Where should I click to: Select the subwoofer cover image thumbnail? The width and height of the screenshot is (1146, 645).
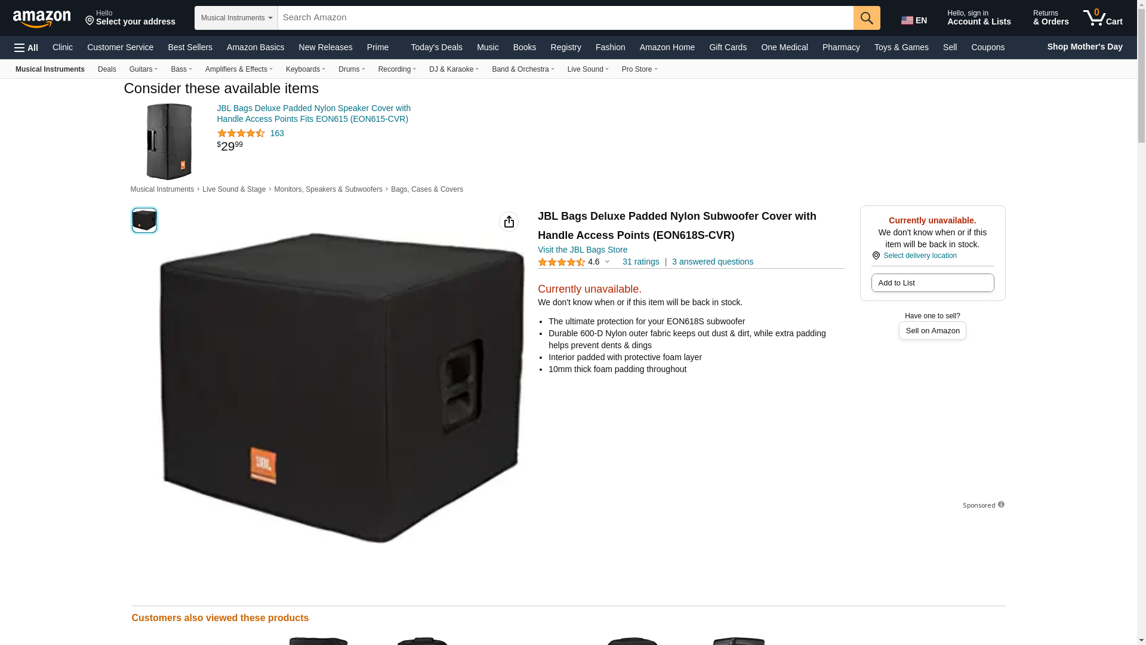click(x=144, y=220)
